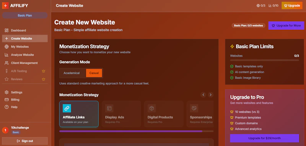Click the crown icon beside Custom domains
The image size is (306, 146).
coord(232,123)
